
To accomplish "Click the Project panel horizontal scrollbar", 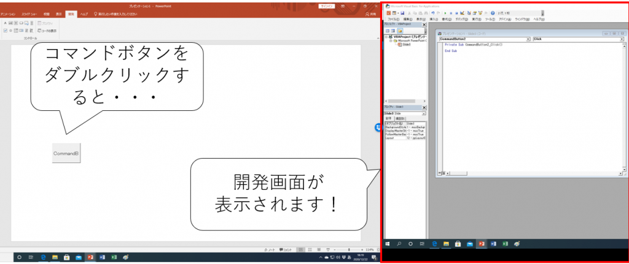I will (x=405, y=102).
